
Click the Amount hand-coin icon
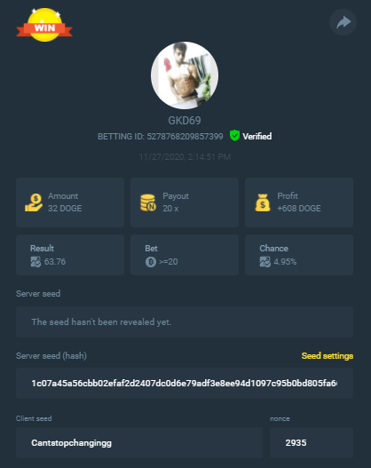[34, 202]
